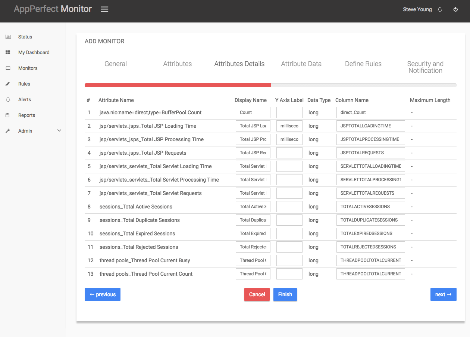Screen dimensions: 470x337
Task: Expand the Admin section chevron
Action: tap(59, 130)
